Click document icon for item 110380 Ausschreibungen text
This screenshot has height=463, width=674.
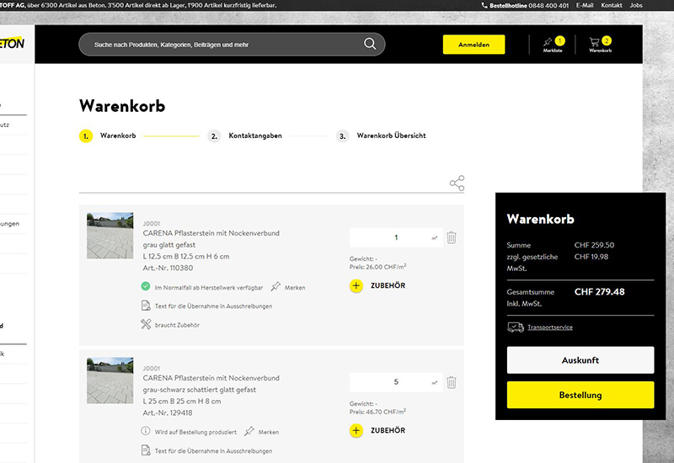coord(146,306)
